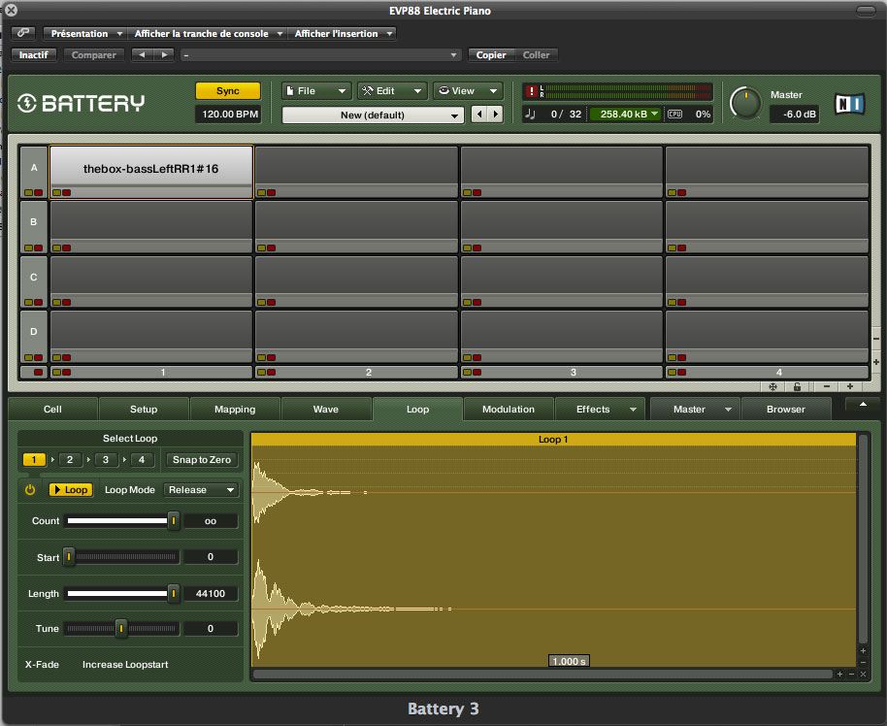
Task: Zoom out waveform vertically with minus
Action: coord(863,662)
